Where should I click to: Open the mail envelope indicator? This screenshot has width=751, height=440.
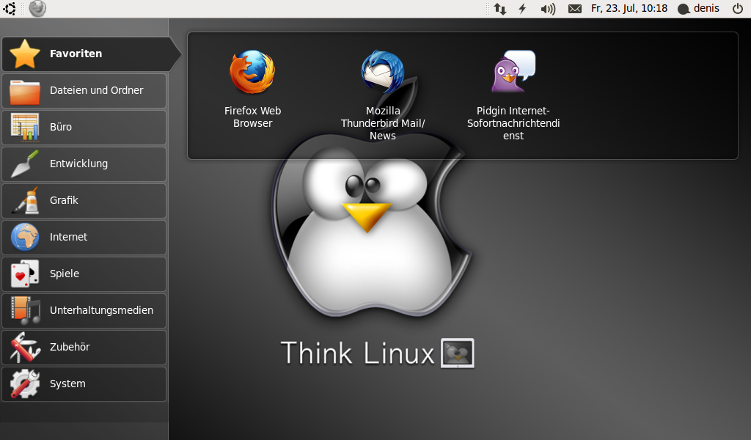[575, 9]
